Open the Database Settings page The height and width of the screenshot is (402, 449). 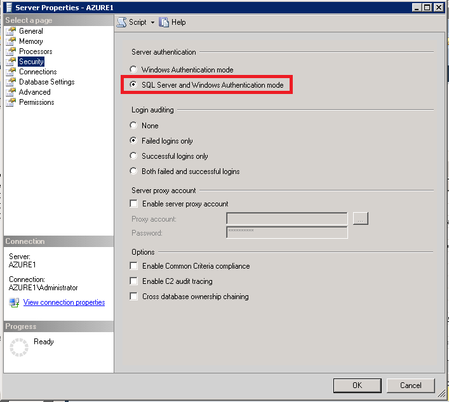point(46,82)
